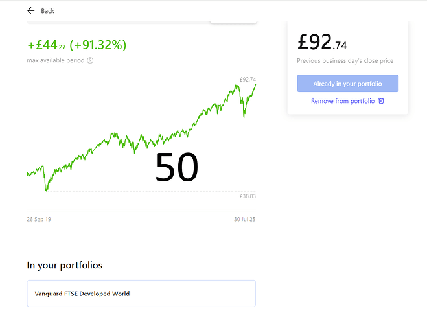Screen dimensions: 427x324
Task: Click the (+91.32%) percentage change
Action: point(98,45)
